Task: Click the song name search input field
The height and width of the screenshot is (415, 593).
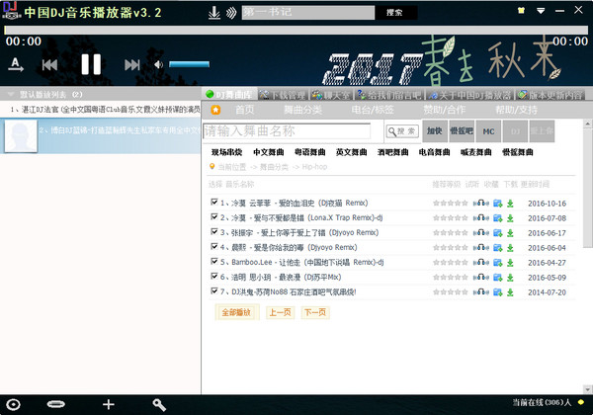Action: point(287,130)
